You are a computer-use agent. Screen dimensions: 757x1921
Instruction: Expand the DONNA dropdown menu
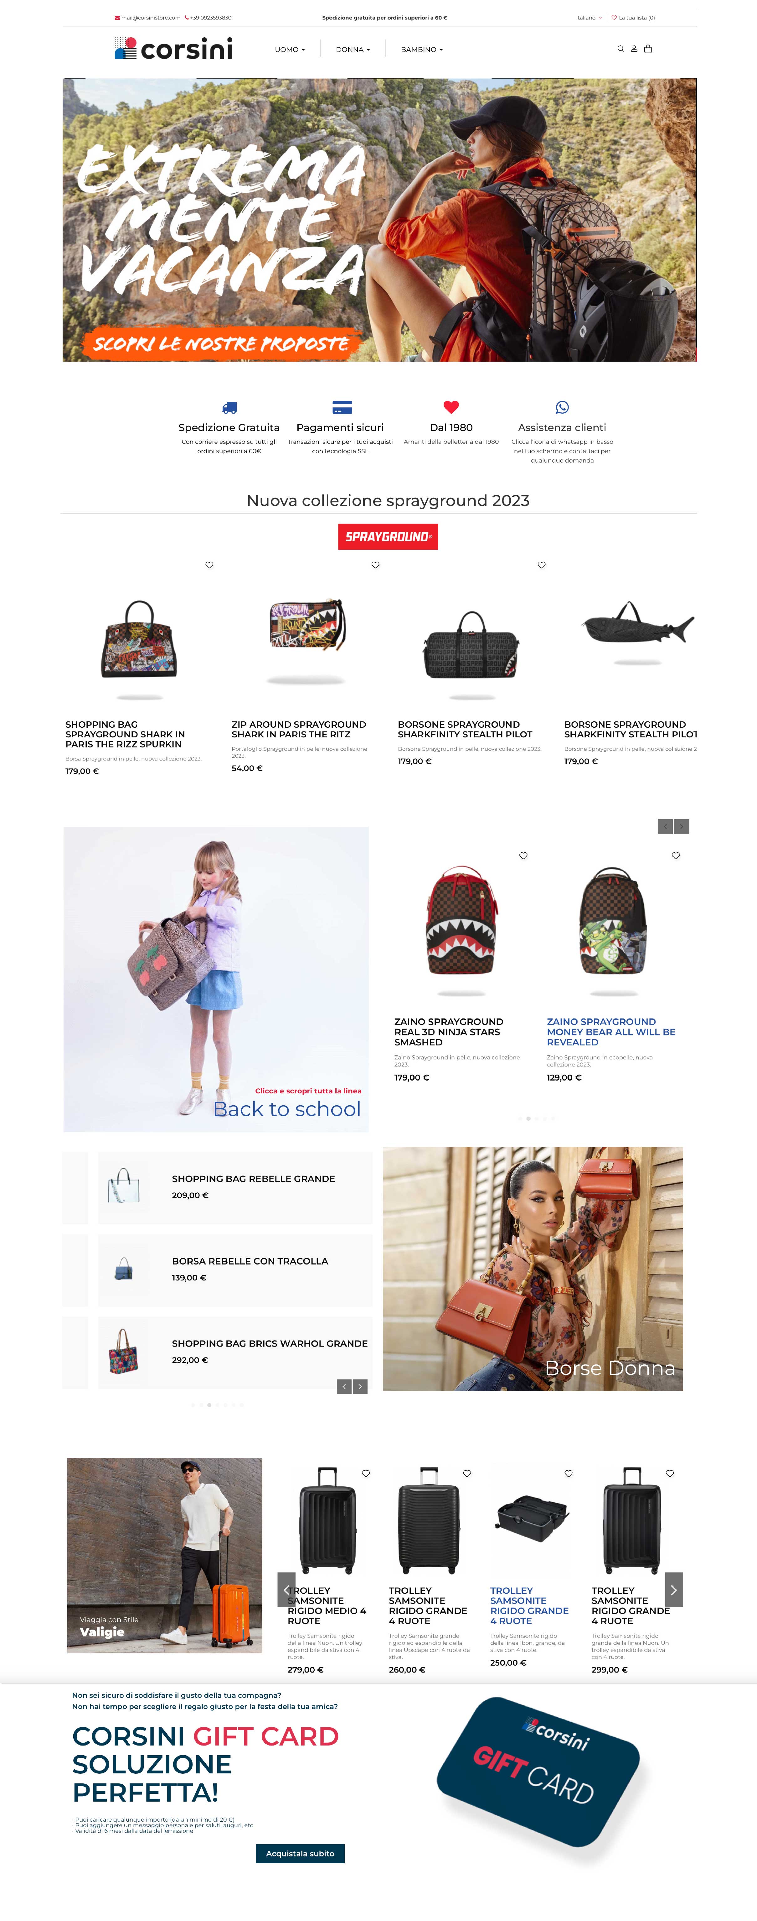pyautogui.click(x=353, y=50)
